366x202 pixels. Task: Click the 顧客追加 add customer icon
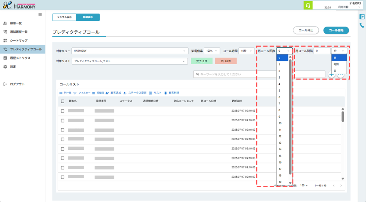pyautogui.click(x=107, y=93)
